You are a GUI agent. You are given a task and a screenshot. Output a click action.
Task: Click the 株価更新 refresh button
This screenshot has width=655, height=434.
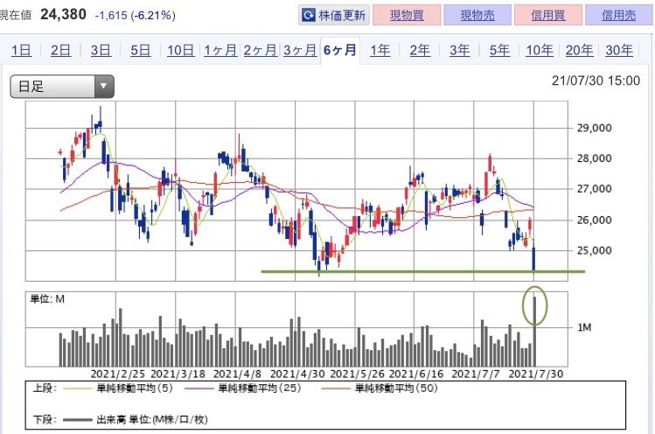pos(334,16)
